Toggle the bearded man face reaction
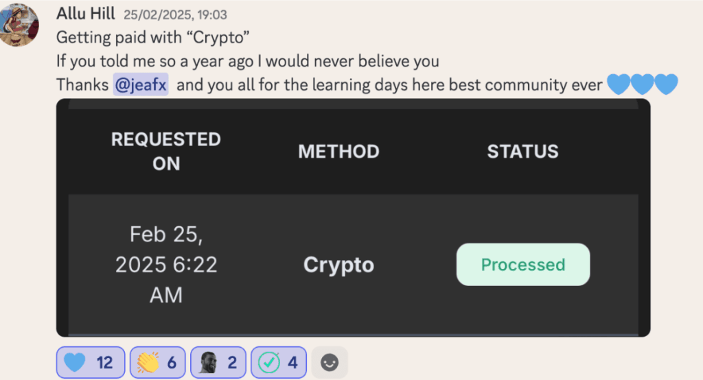This screenshot has height=380, width=703. pos(218,362)
